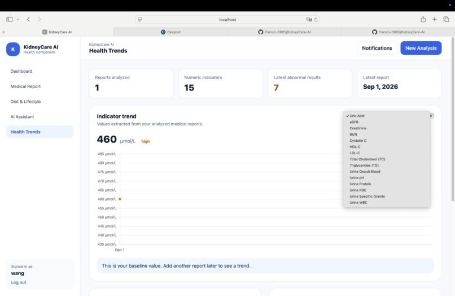Go back with the browser back arrow
The image size is (455, 296).
coord(28,19)
